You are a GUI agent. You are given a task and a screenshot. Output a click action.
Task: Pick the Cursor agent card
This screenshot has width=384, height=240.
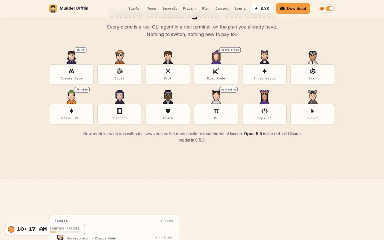click(313, 114)
